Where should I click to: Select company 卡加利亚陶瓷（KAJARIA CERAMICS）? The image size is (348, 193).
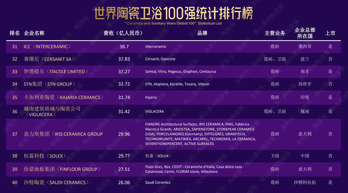coord(64,97)
